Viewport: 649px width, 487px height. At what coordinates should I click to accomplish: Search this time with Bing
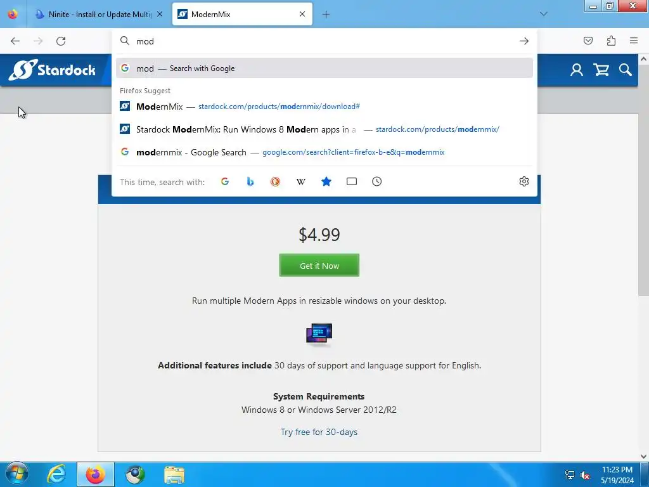point(250,181)
